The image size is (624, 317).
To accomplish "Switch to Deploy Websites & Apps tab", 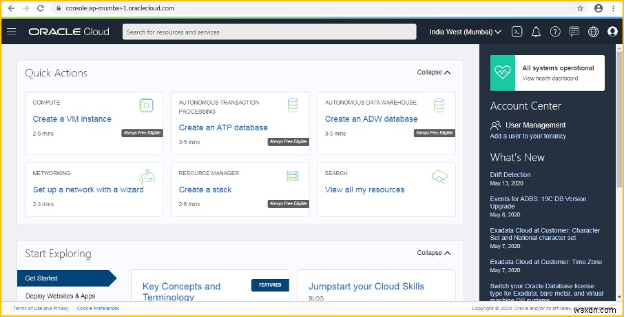I will tap(60, 296).
